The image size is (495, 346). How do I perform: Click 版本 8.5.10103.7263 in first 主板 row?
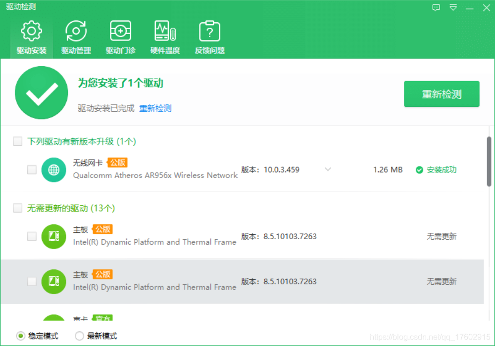[x=279, y=236]
